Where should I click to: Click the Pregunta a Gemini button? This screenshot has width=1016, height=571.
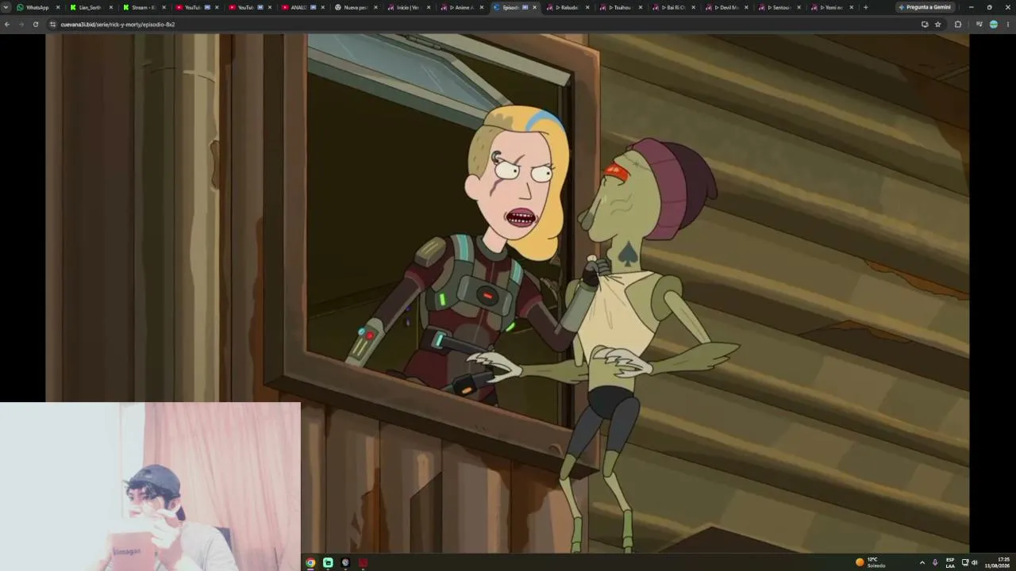click(925, 7)
